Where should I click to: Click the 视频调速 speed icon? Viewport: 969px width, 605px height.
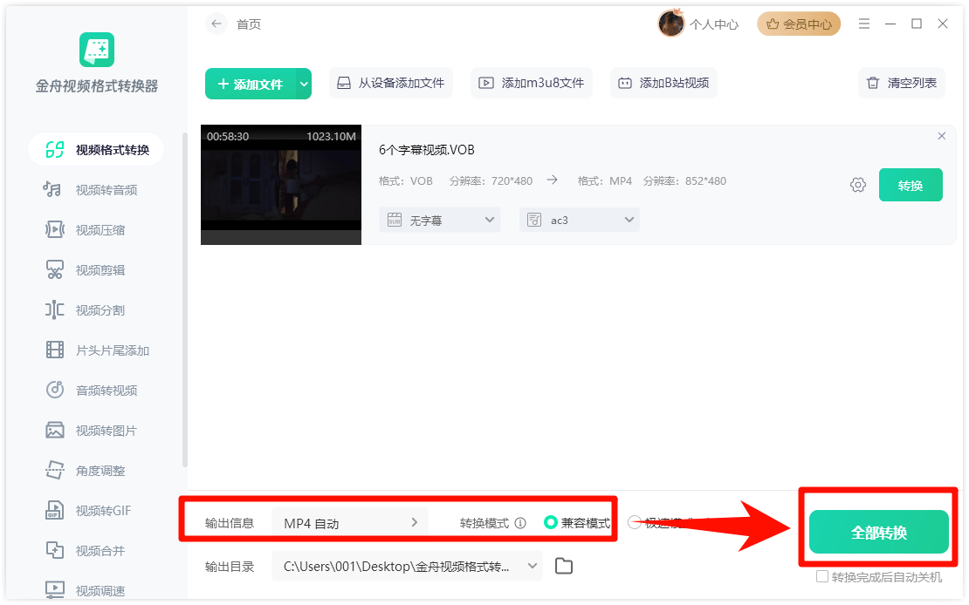click(x=55, y=589)
